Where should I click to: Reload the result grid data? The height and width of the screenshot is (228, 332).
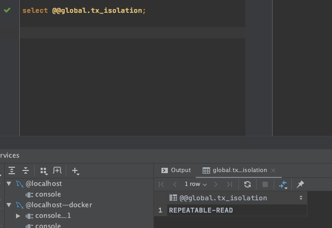click(x=248, y=184)
